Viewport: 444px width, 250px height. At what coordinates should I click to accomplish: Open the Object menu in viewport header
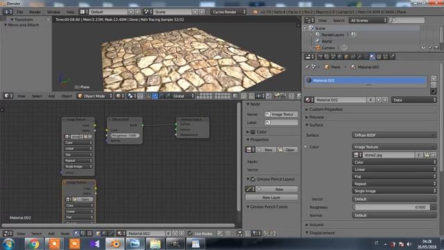point(67,96)
